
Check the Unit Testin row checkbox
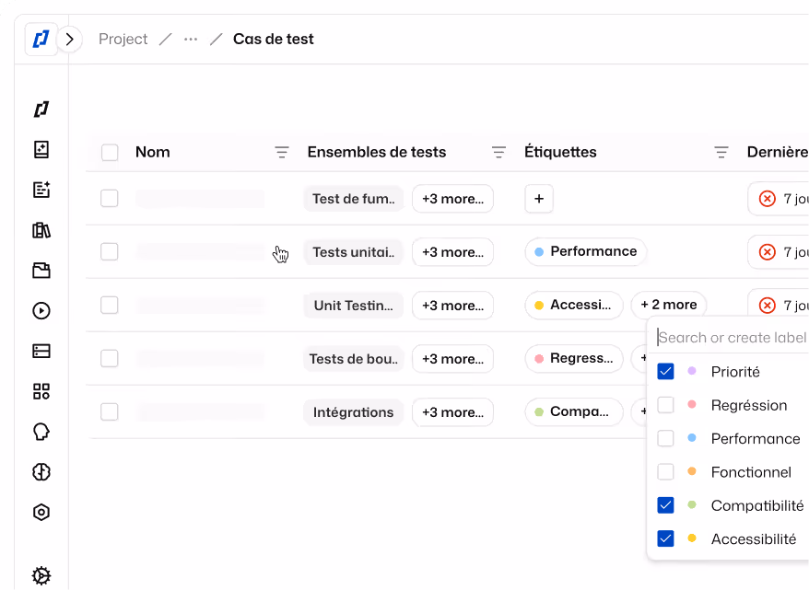click(x=110, y=305)
